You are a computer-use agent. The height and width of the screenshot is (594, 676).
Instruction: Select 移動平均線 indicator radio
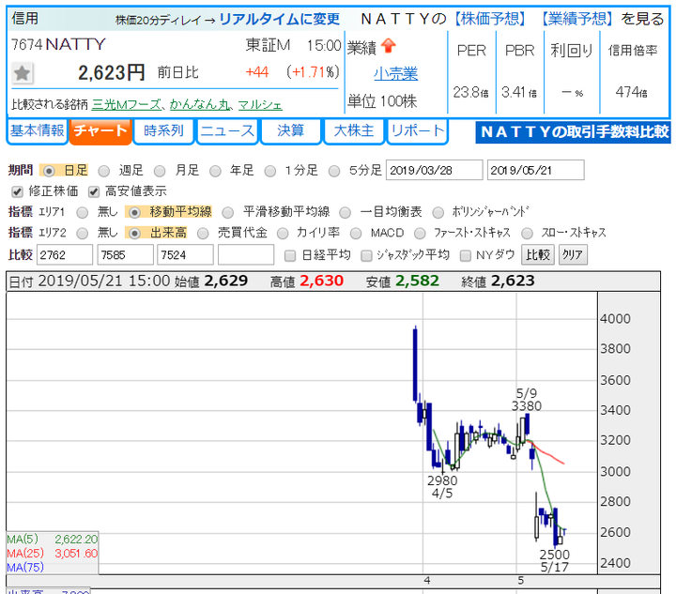coord(134,212)
